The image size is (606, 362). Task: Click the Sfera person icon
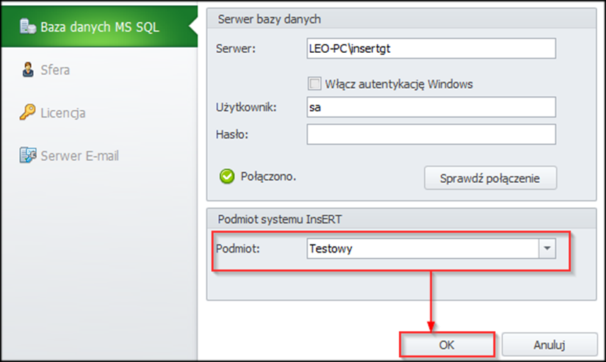tap(28, 70)
